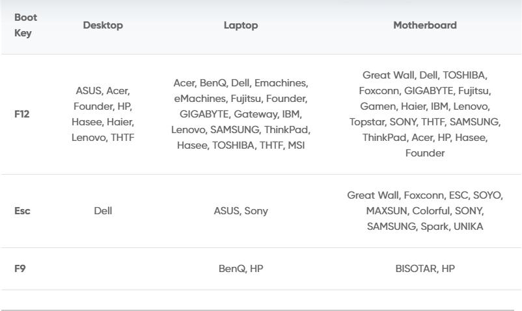Select the 'BenQ, HP' laptop cell
The width and height of the screenshot is (522, 311).
(x=241, y=268)
